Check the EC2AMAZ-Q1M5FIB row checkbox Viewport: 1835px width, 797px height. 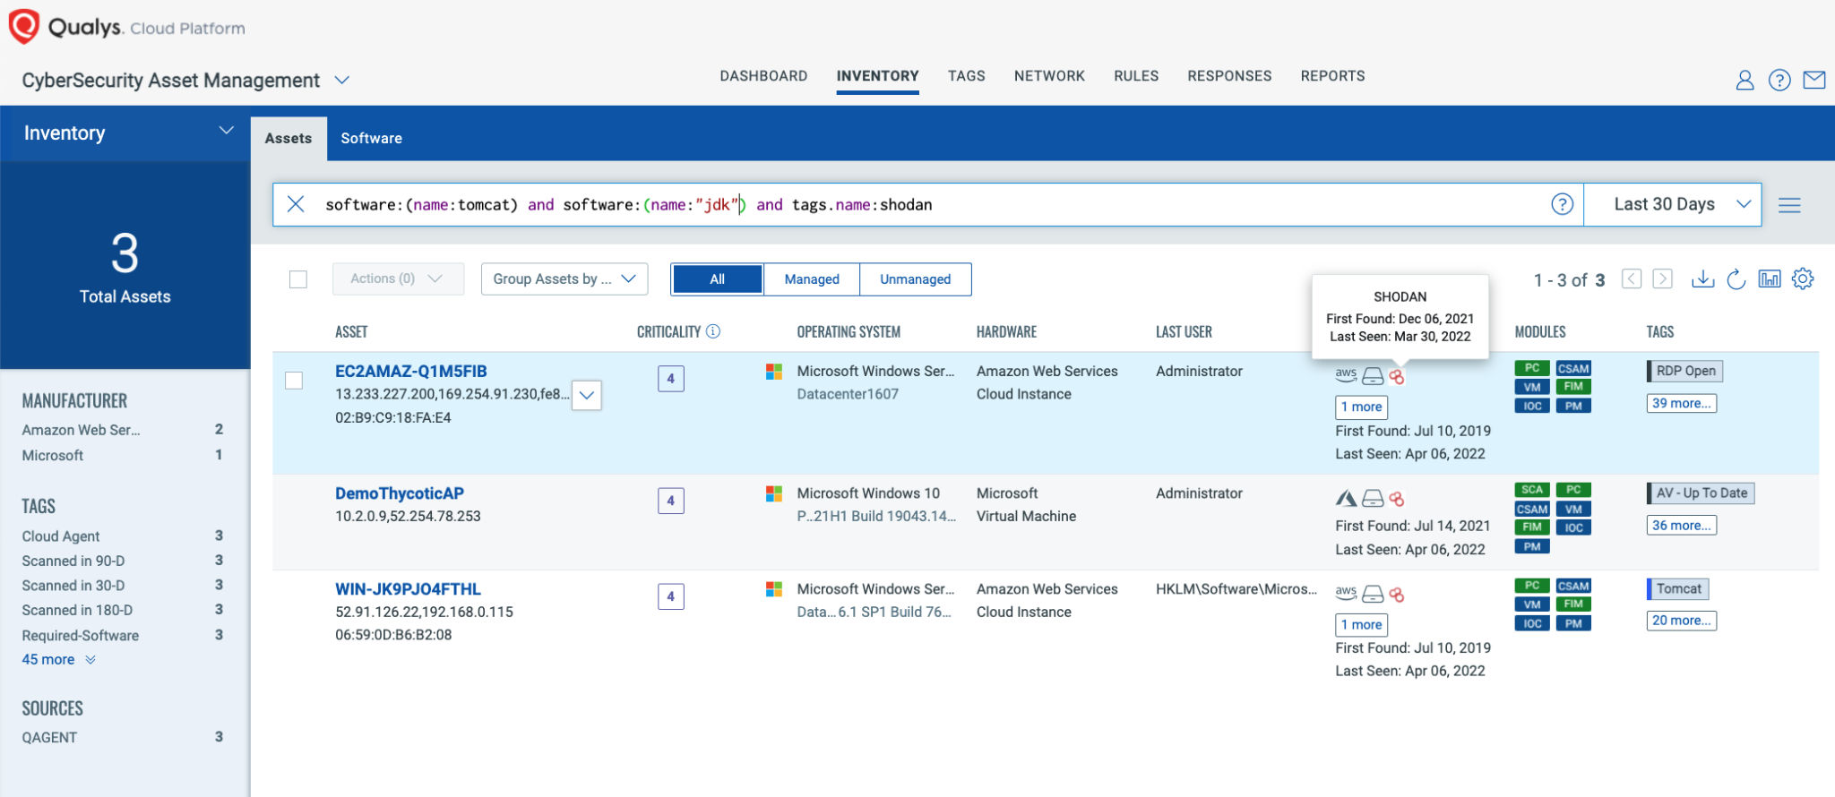click(x=294, y=381)
